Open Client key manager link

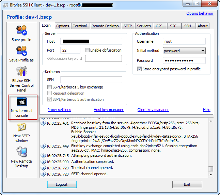coord(153,110)
